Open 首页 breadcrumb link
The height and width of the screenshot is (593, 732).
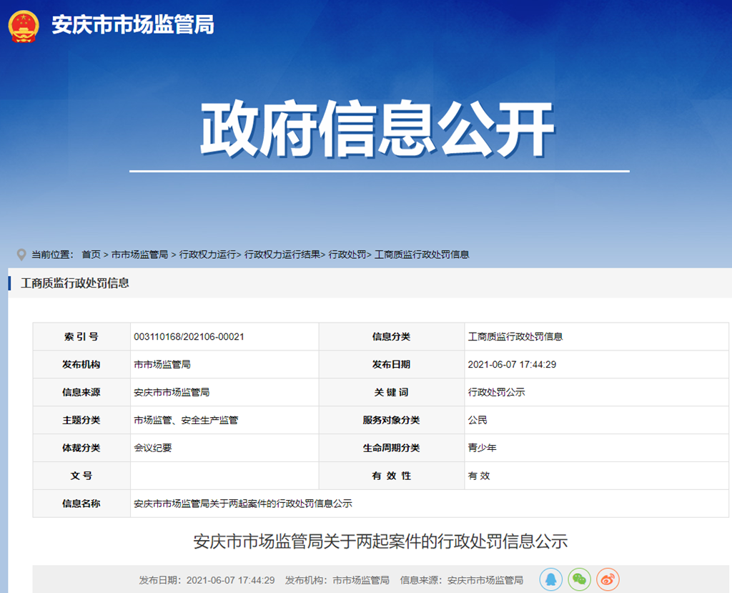91,255
